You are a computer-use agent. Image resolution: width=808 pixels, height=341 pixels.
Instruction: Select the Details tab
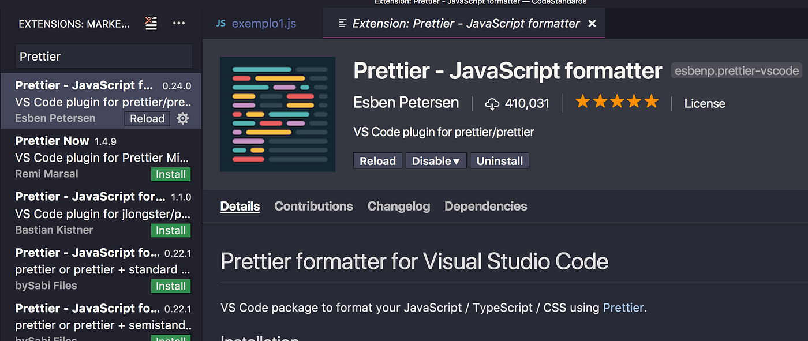(x=240, y=206)
